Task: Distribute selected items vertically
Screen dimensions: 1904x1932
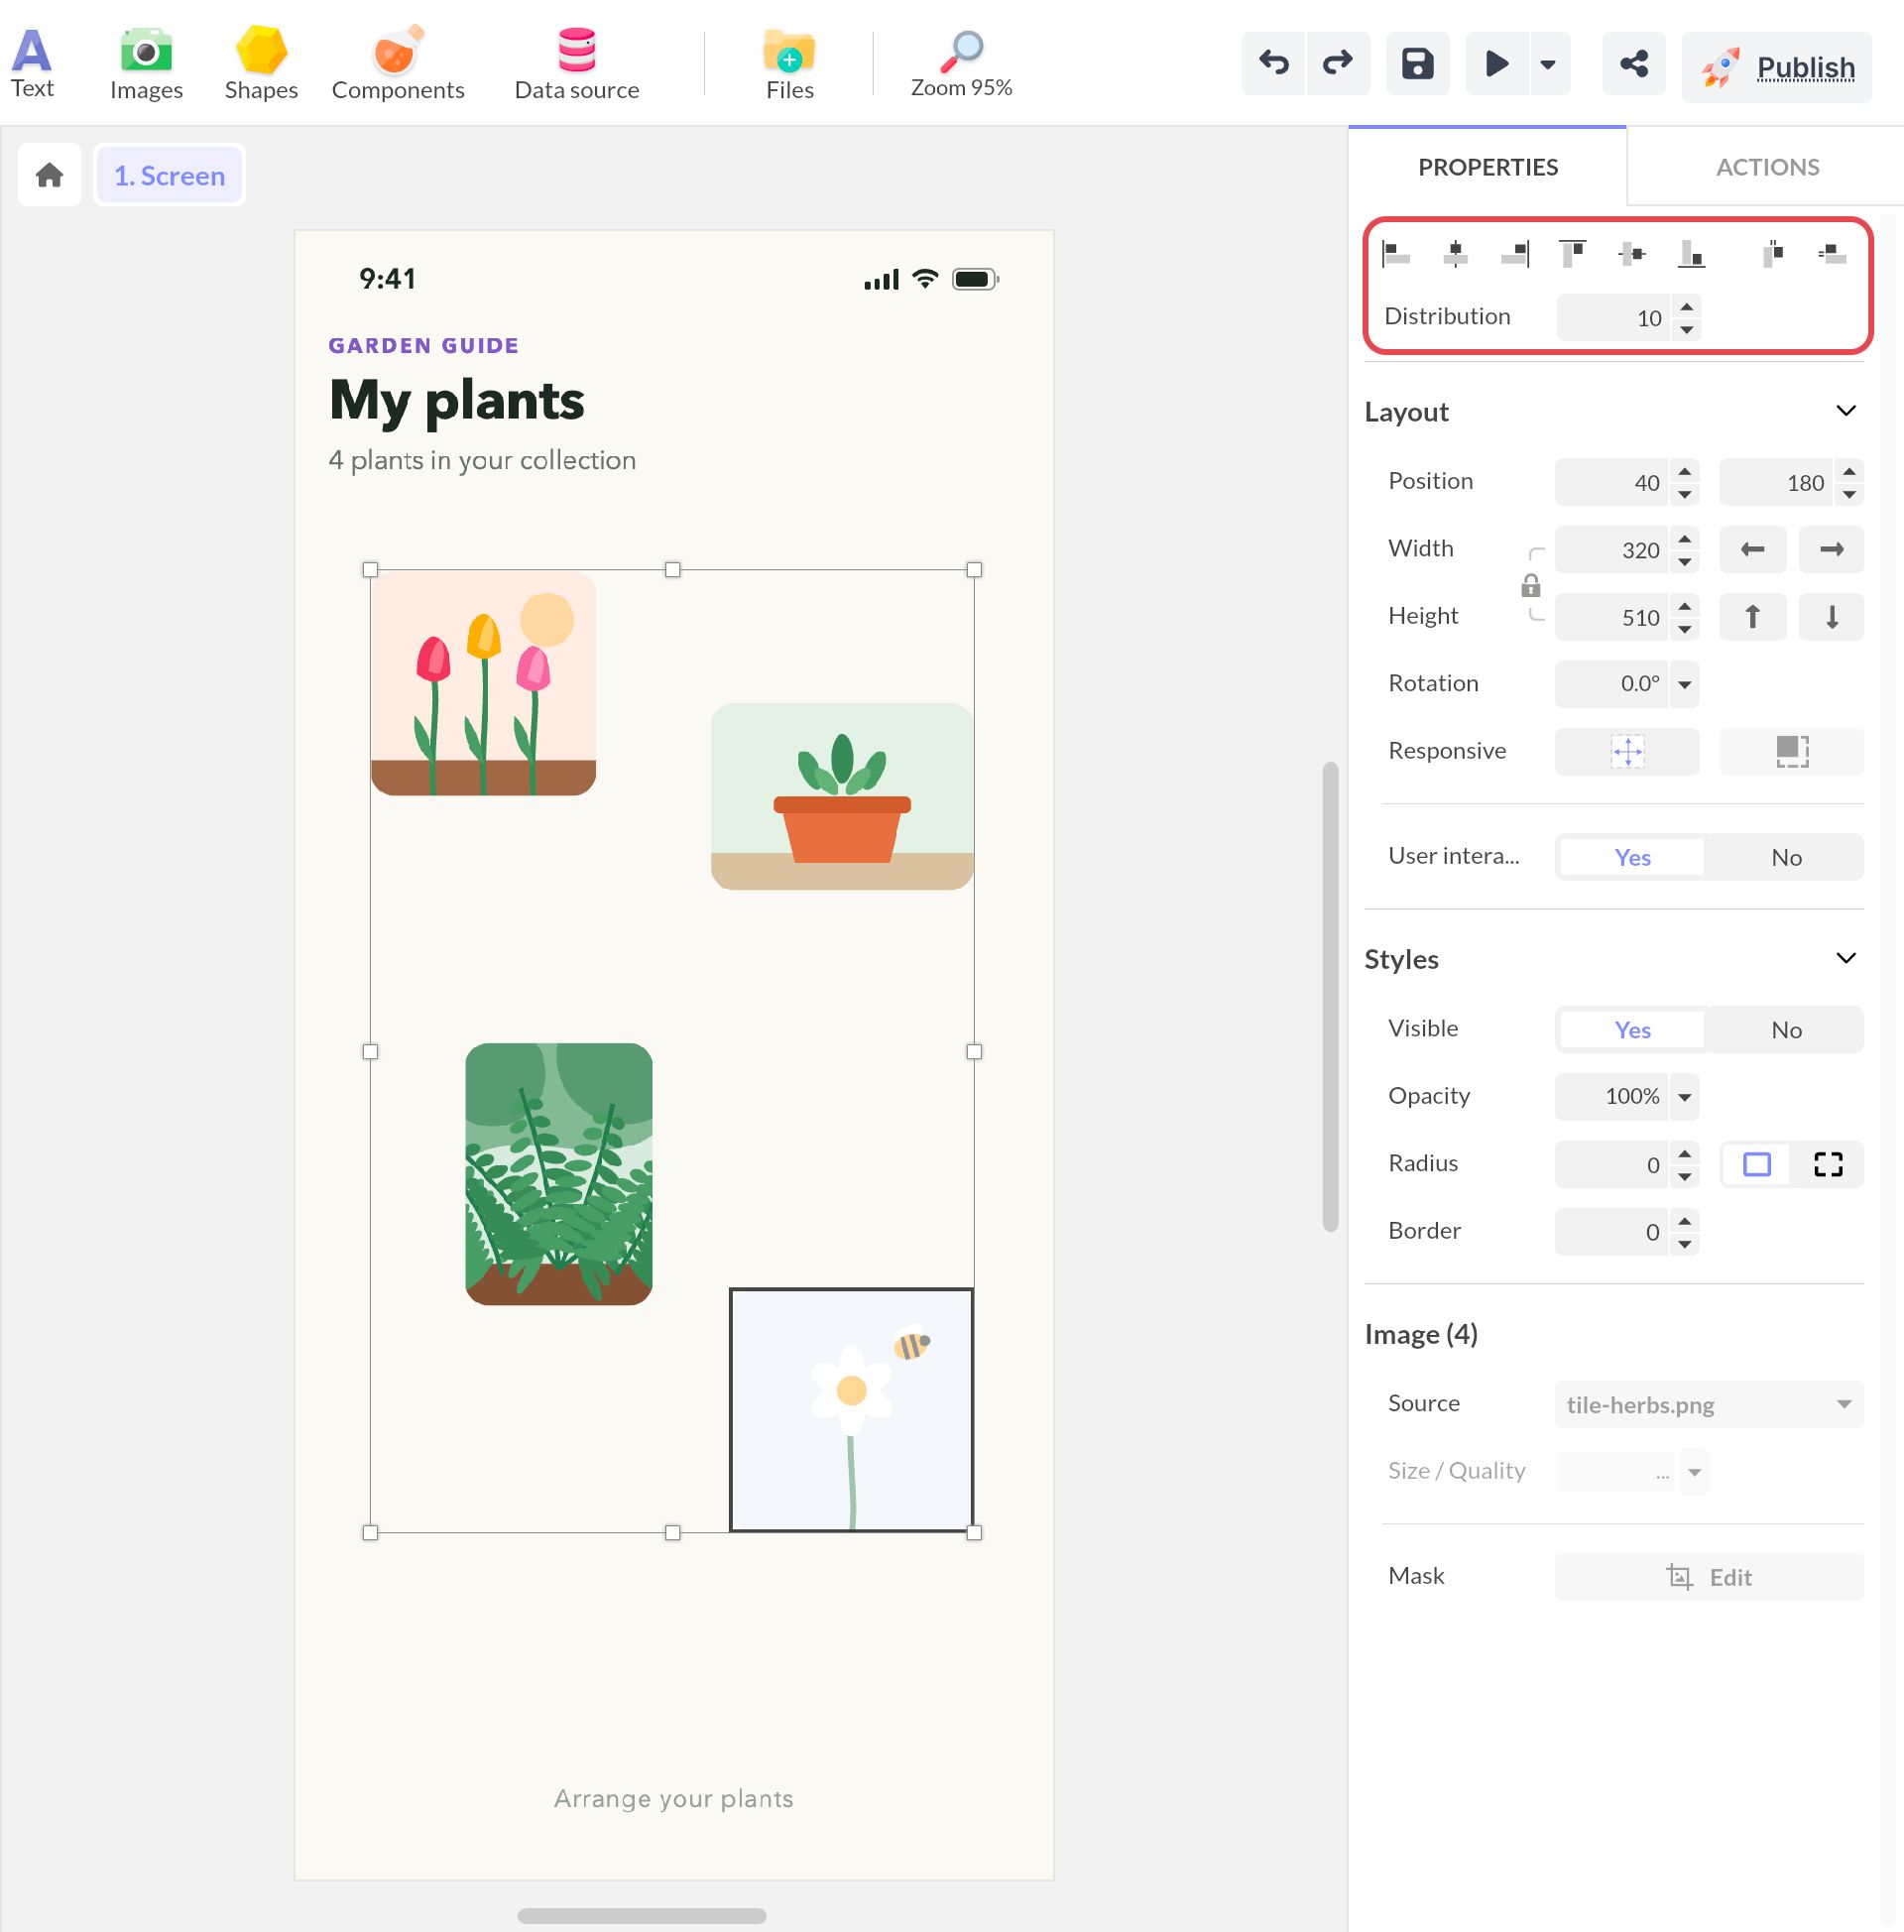Action: [1832, 254]
